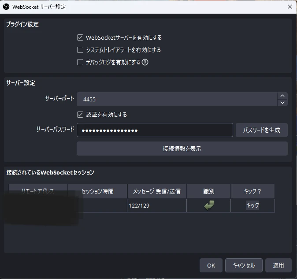Select the 122/129 message count cell
Screen dimensions: 297x279
pyautogui.click(x=157, y=205)
